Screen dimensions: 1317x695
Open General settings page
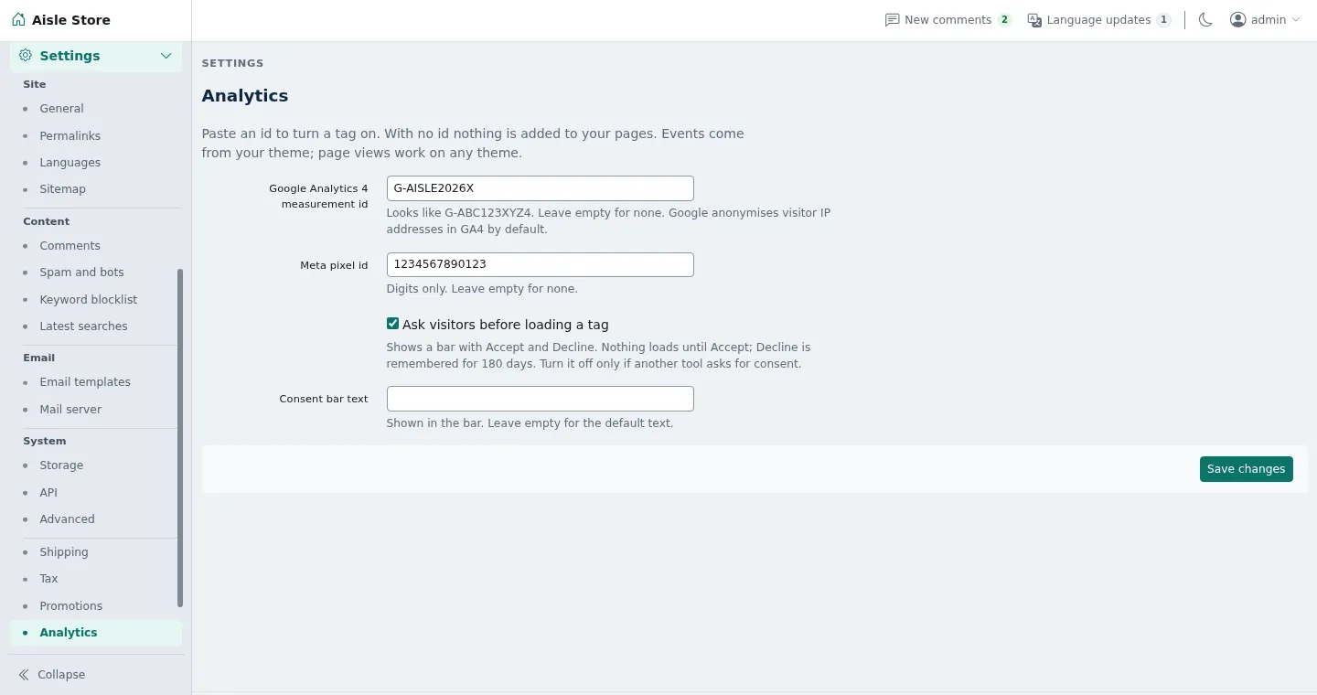pyautogui.click(x=61, y=109)
